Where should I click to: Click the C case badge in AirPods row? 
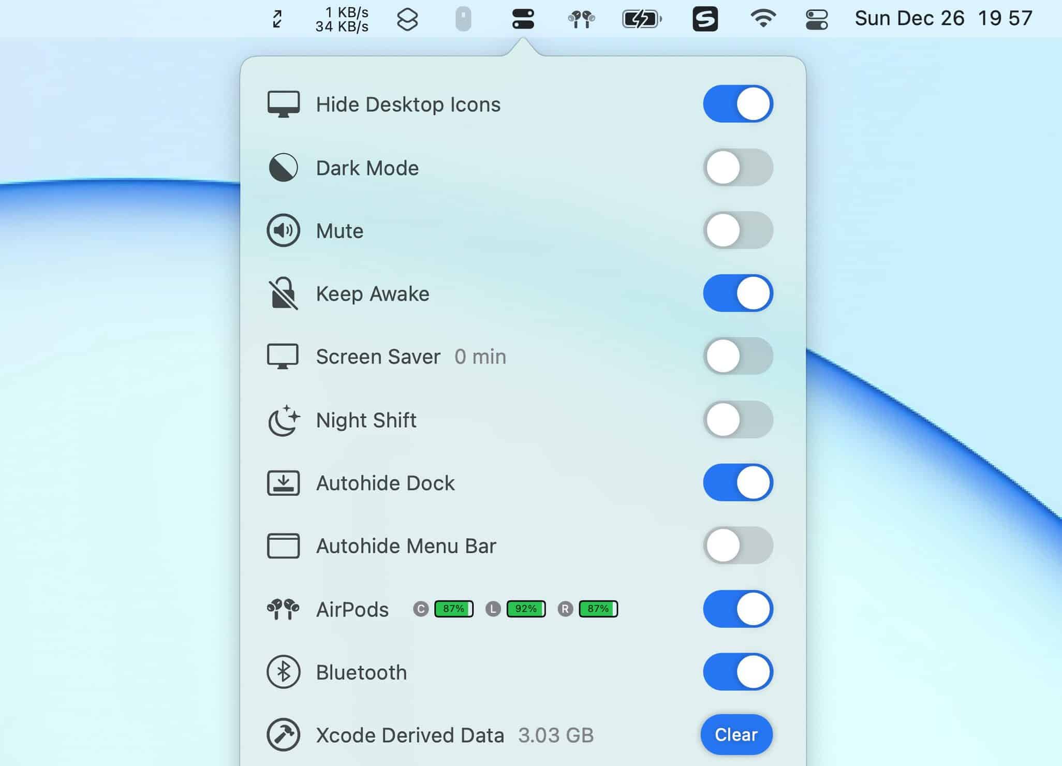[x=421, y=609]
